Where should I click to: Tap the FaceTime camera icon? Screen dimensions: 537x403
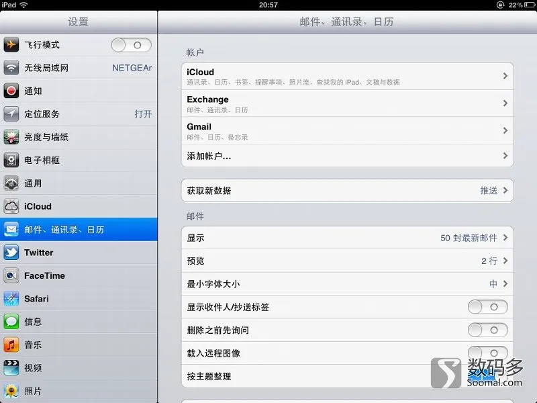coord(11,275)
